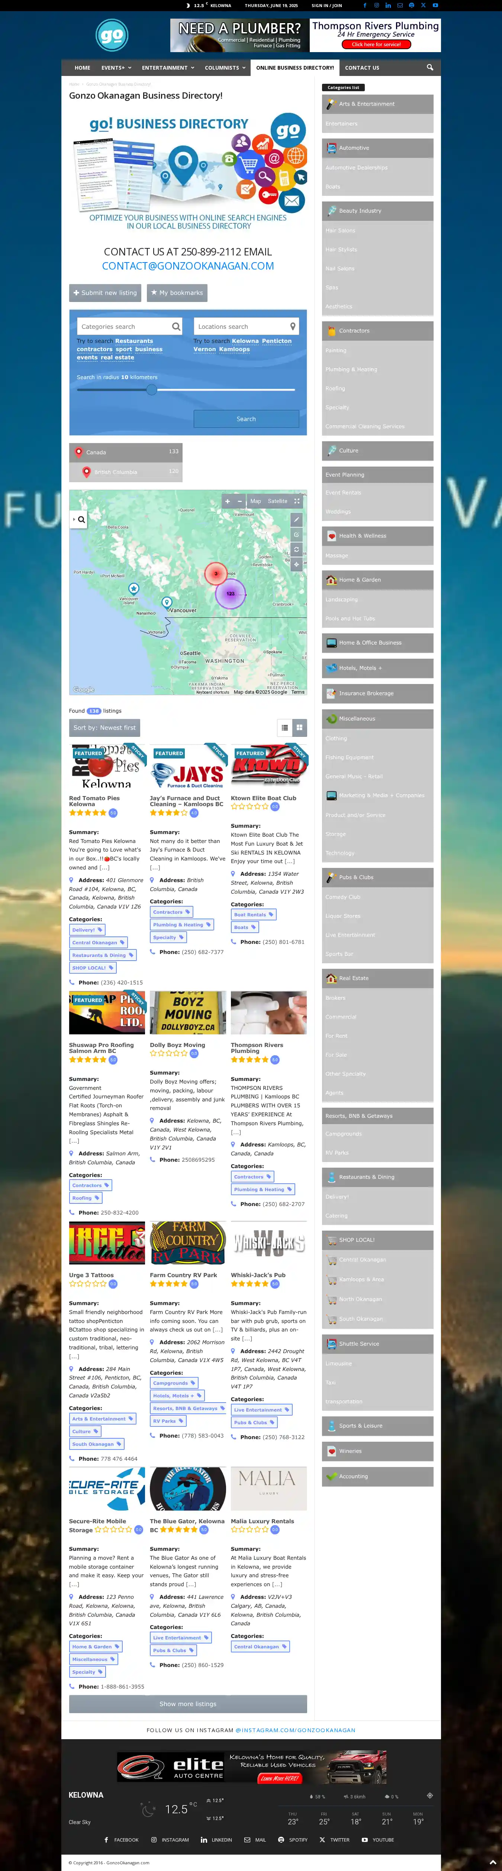Click Show more listings button

(x=188, y=1703)
